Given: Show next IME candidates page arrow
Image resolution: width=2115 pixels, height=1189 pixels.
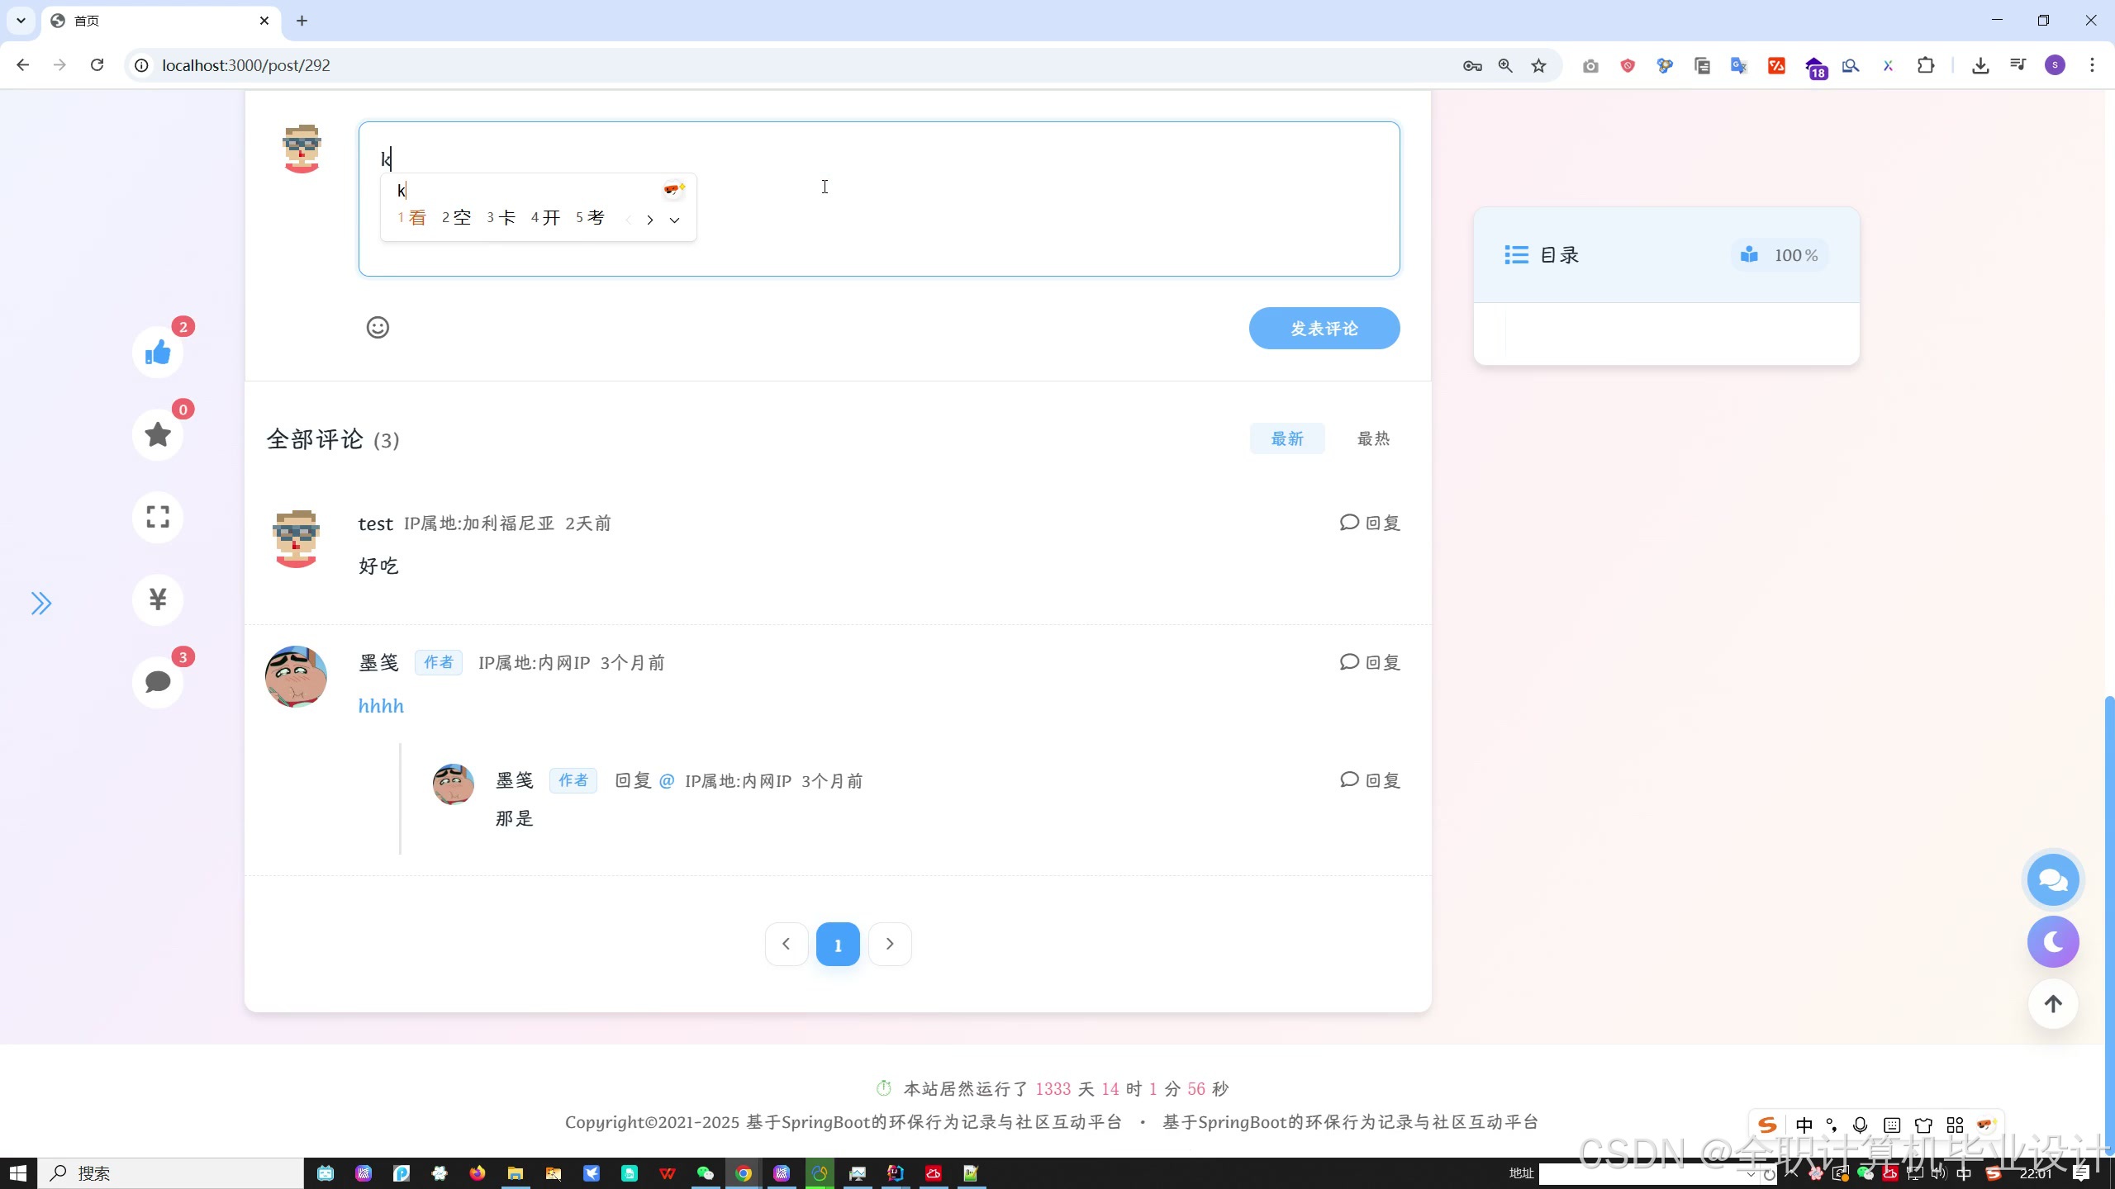Looking at the screenshot, I should 650,220.
